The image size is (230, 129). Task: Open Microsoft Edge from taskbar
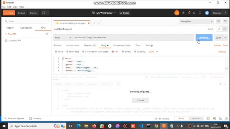pos(78,126)
